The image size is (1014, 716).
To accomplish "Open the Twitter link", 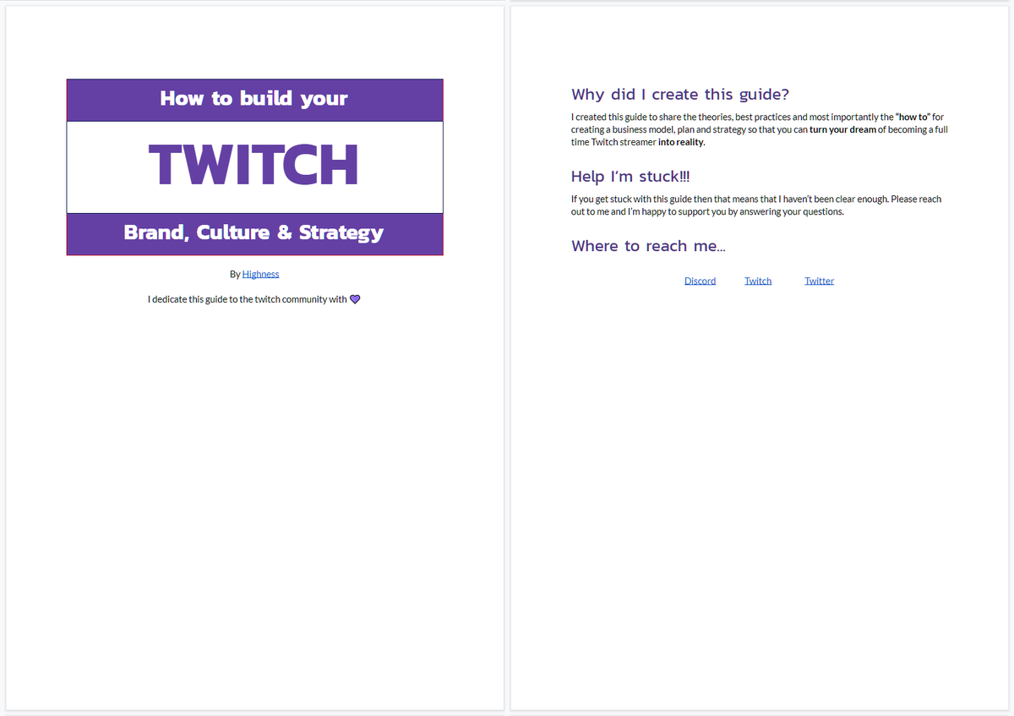I will pos(819,281).
